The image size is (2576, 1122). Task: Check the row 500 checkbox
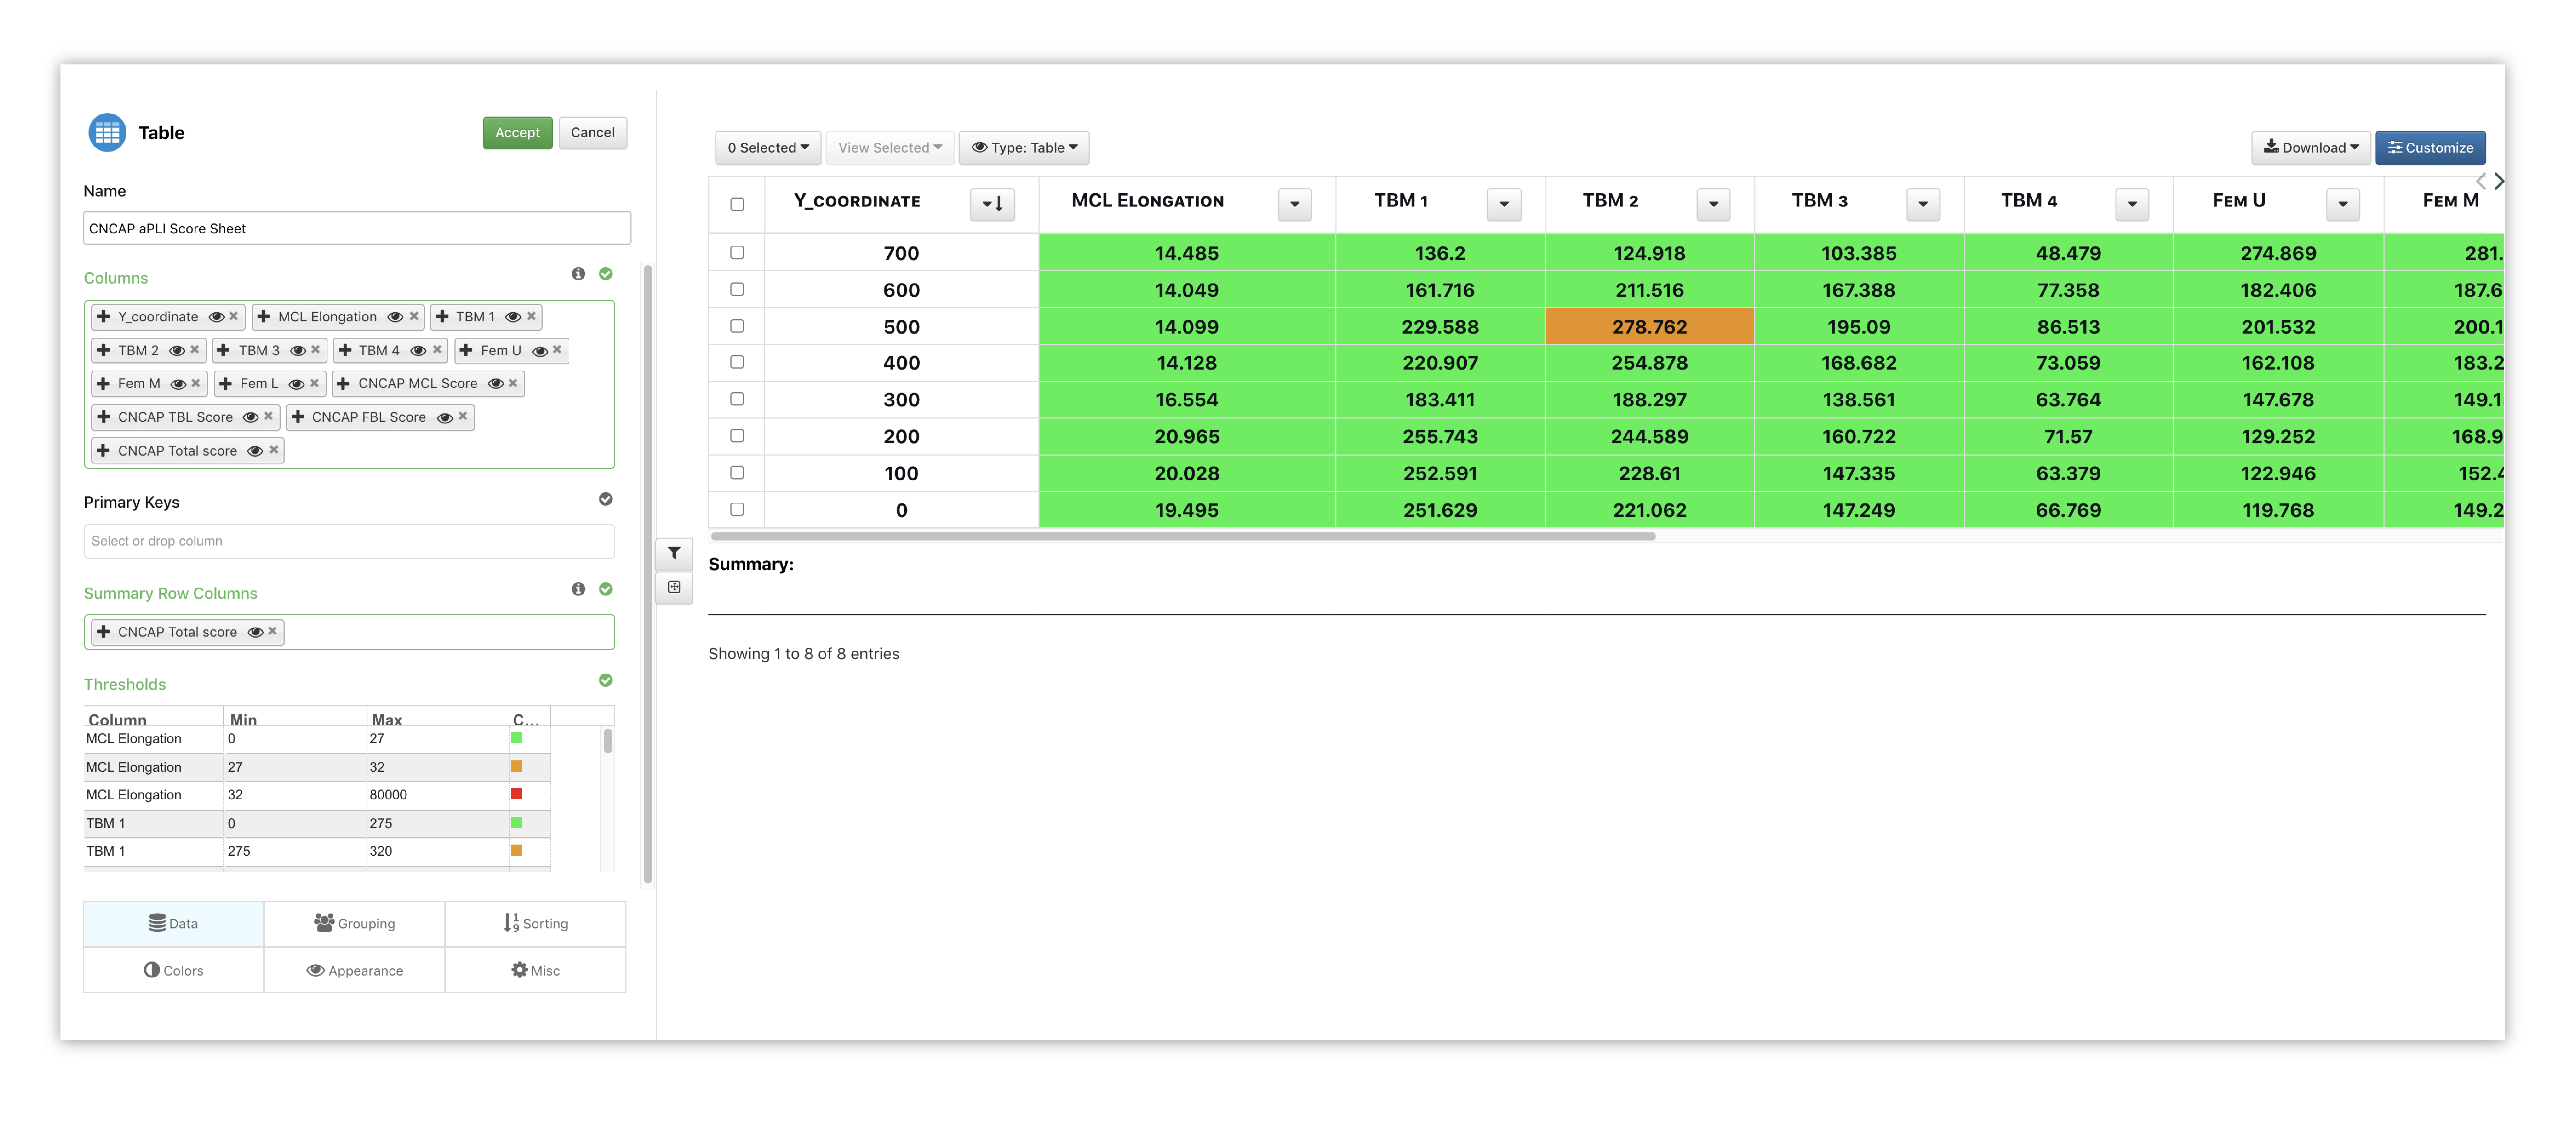click(737, 326)
